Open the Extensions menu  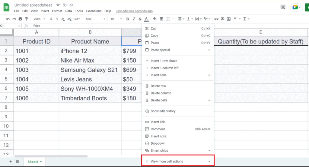click(94, 11)
